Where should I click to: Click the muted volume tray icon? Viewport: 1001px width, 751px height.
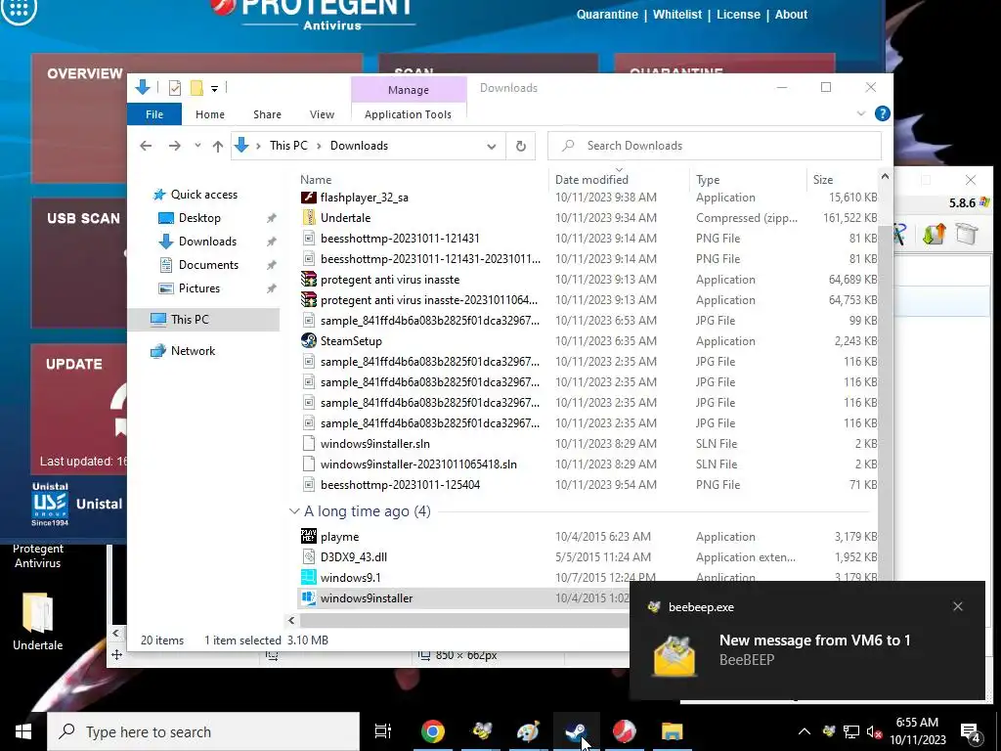[873, 731]
